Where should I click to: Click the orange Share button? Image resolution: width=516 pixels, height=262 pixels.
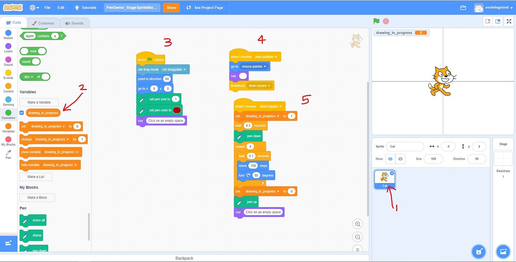pos(171,7)
